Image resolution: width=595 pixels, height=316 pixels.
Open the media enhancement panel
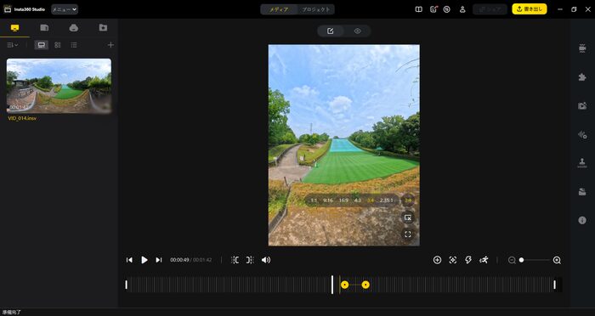pyautogui.click(x=582, y=106)
